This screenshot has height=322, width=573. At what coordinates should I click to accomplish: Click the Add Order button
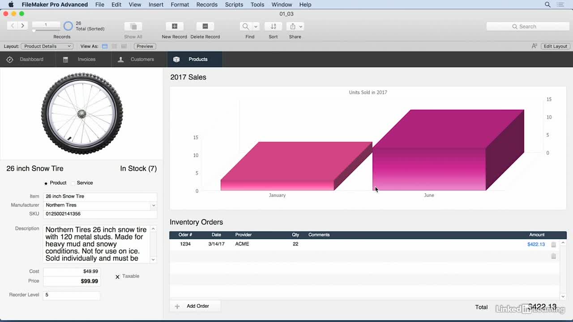click(x=196, y=306)
